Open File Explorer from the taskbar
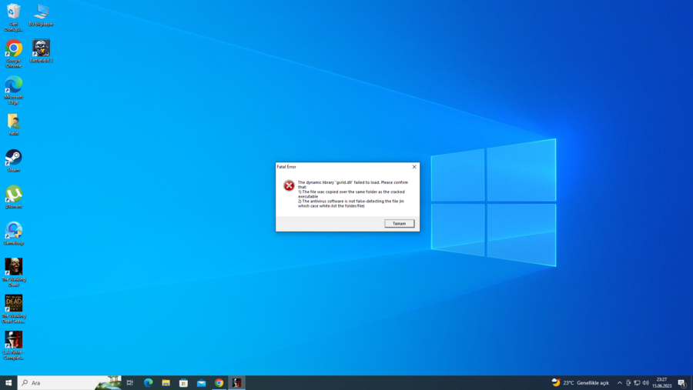 [x=166, y=383]
